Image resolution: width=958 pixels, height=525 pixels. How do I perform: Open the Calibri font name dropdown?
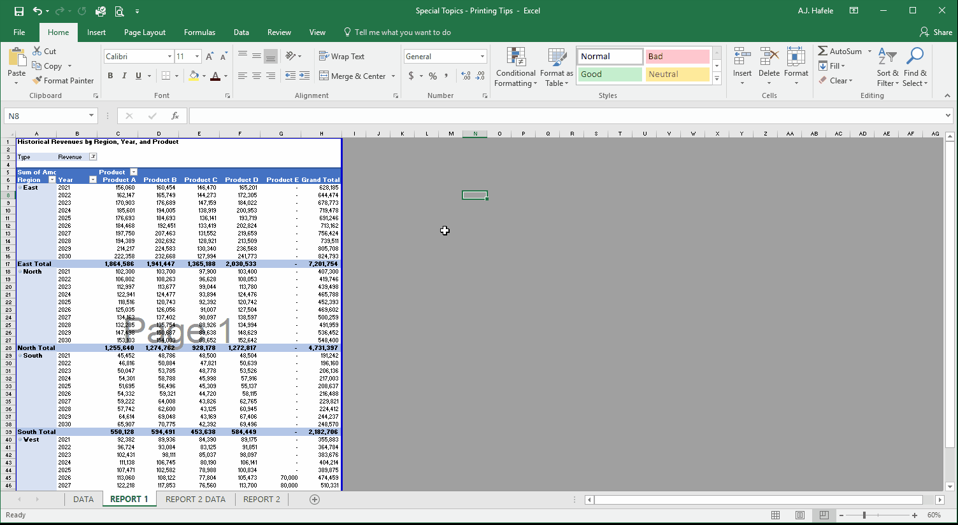(169, 57)
